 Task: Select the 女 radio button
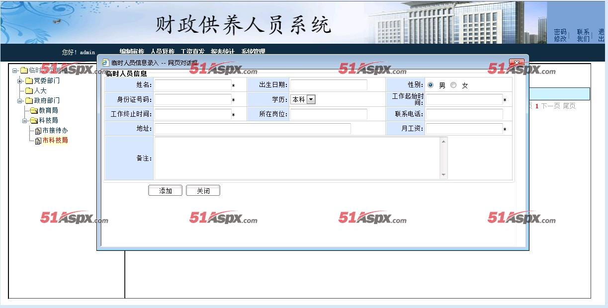(453, 85)
